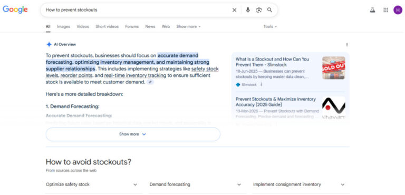This screenshot has width=405, height=195.
Task: Switch to the Images tab
Action: point(63,26)
